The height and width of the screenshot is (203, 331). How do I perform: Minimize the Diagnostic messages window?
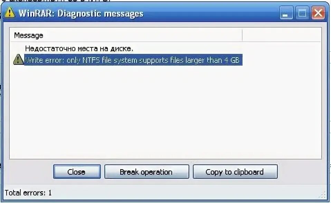[x=286, y=13]
